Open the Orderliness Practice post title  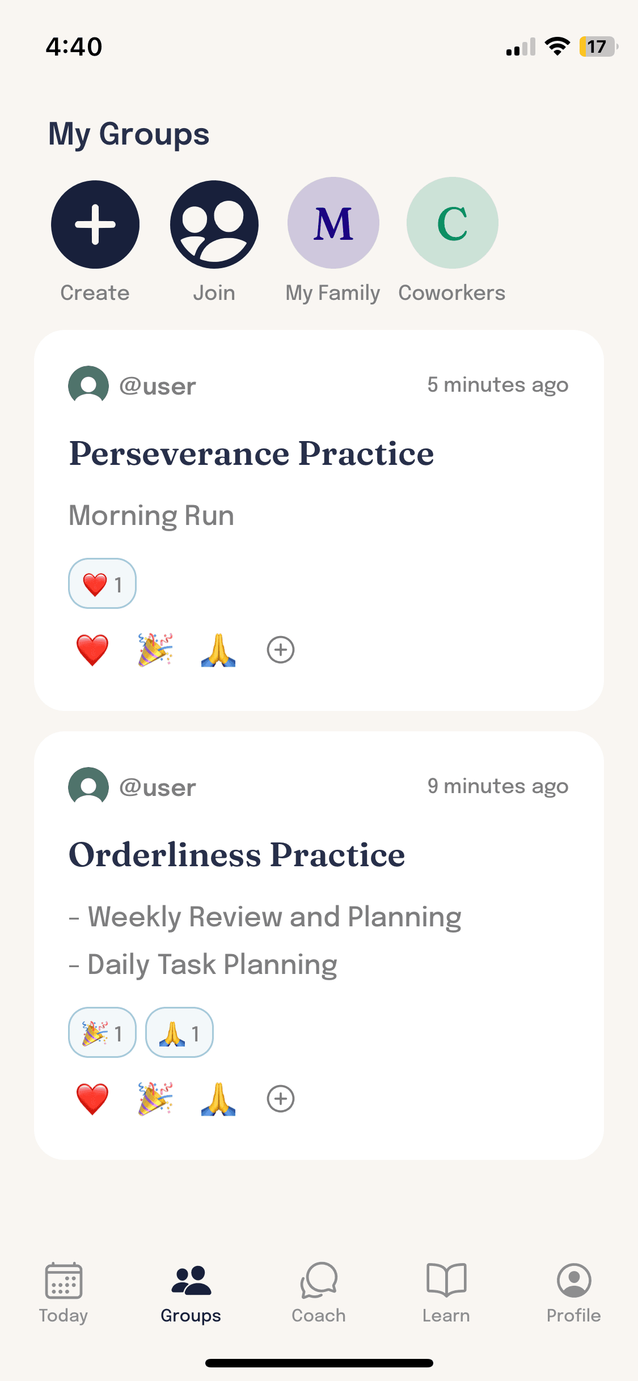[x=237, y=855]
